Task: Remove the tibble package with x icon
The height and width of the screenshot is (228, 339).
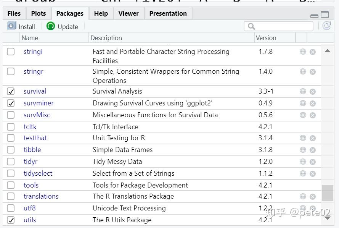Action: tap(313, 150)
